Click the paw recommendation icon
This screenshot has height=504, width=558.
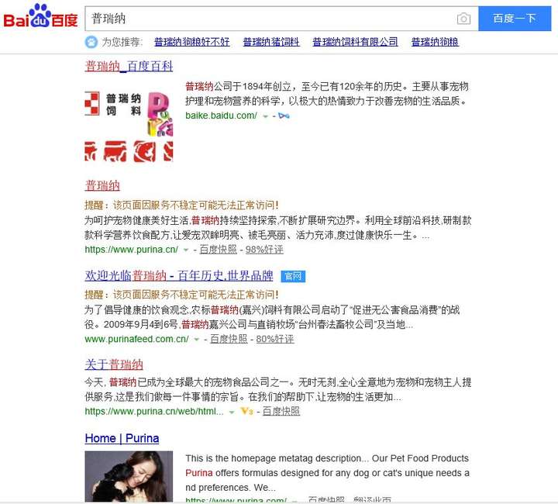(x=91, y=42)
